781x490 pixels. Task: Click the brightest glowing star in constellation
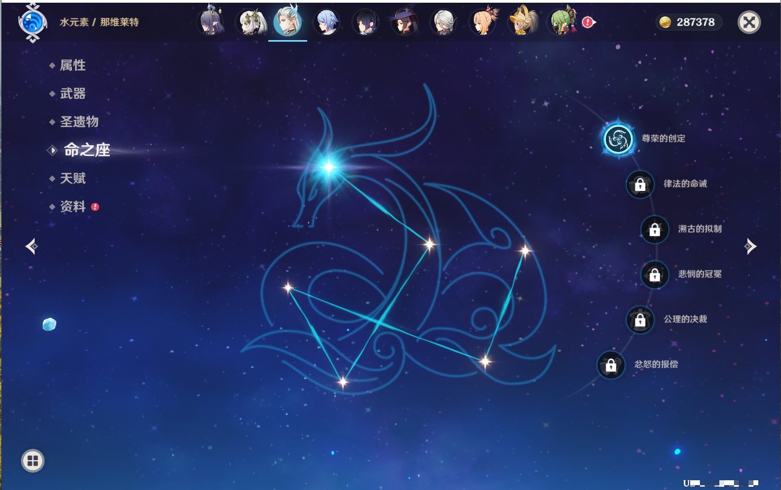pos(329,167)
